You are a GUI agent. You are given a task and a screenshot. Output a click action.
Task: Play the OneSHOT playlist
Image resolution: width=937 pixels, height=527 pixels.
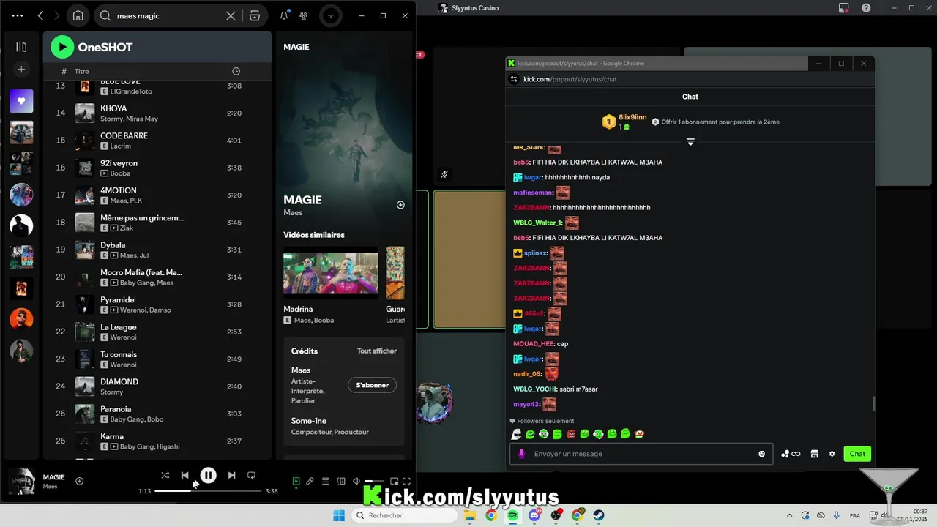click(62, 47)
